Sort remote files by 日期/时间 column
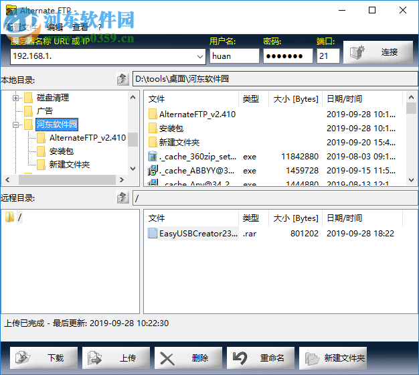 click(362, 218)
